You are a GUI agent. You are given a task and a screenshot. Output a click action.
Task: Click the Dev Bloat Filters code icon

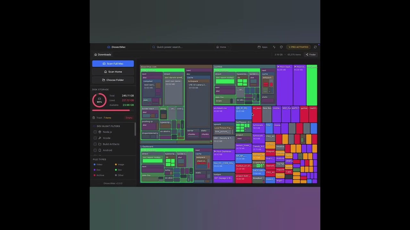(x=94, y=126)
